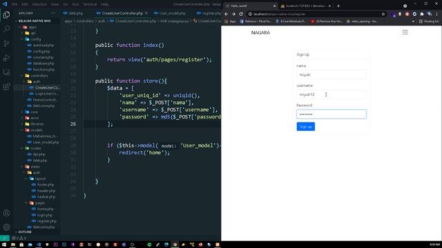Click the errors and warnings status indicator
The width and height of the screenshot is (442, 248).
pos(19,238)
